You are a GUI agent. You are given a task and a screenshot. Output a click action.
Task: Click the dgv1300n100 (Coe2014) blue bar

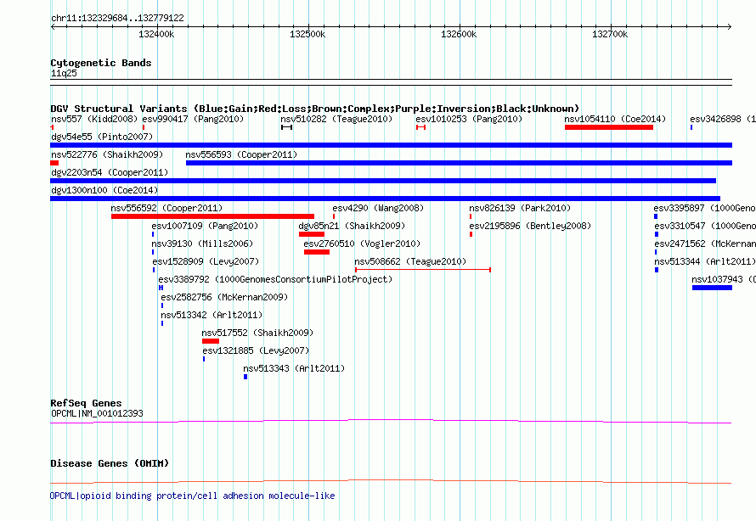click(386, 199)
